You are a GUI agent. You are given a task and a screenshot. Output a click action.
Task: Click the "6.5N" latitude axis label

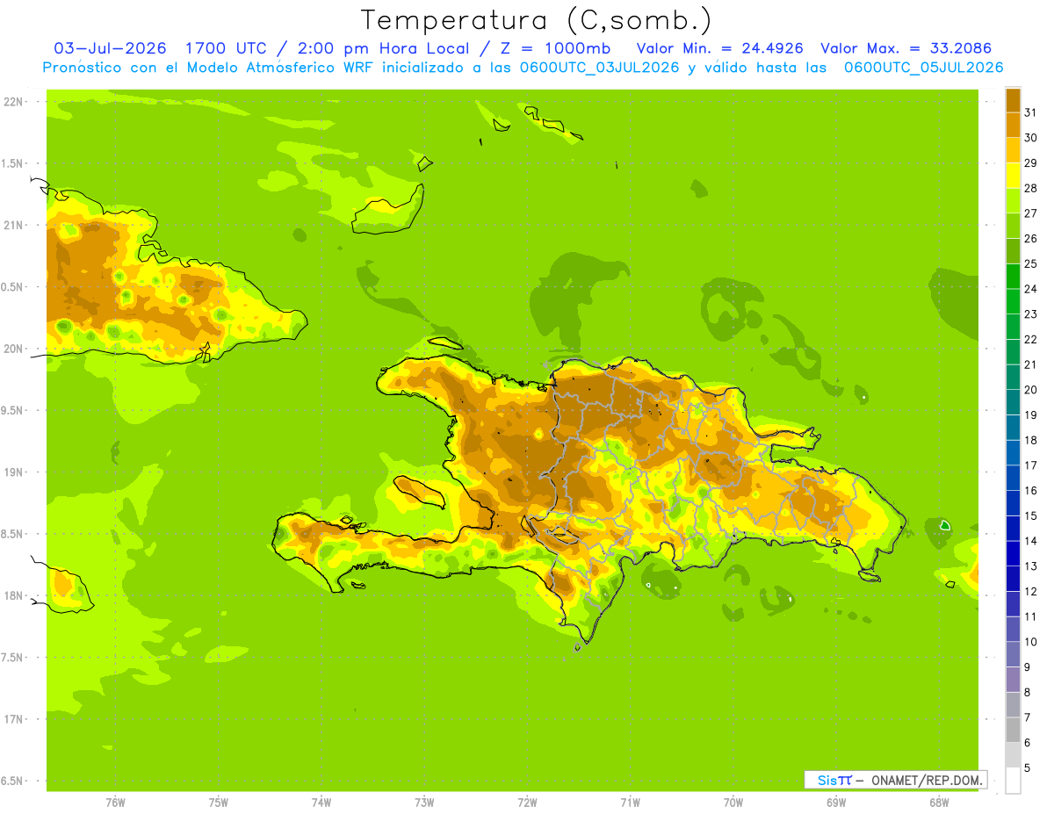[13, 782]
